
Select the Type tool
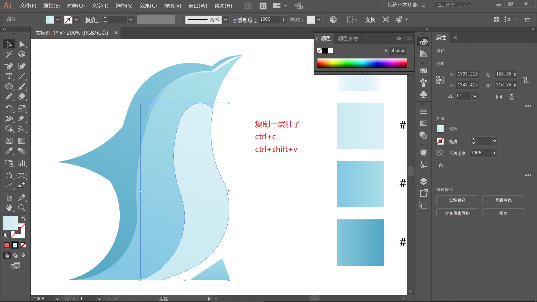pyautogui.click(x=9, y=76)
